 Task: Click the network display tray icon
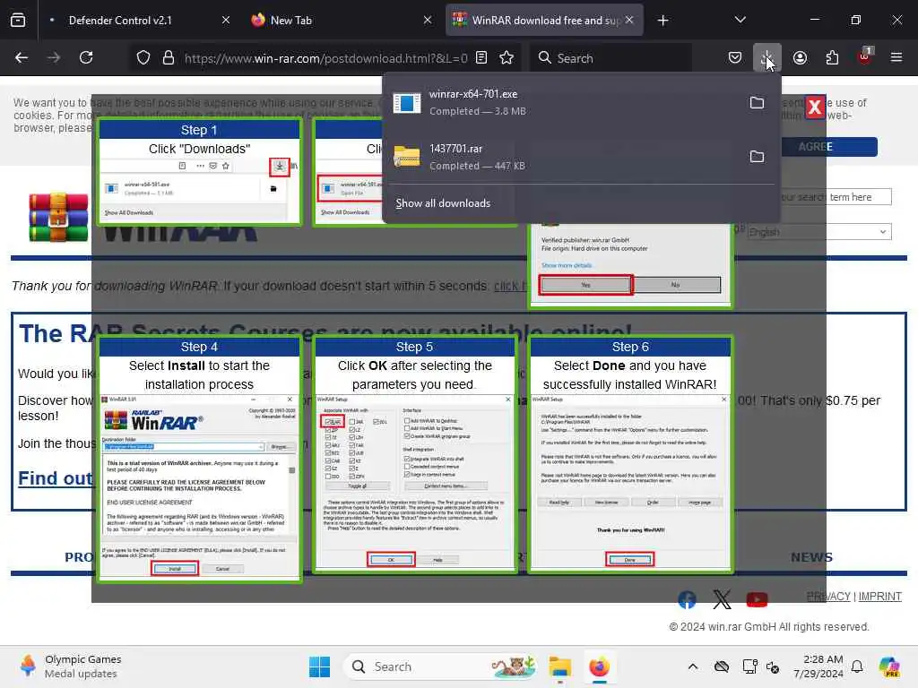(x=750, y=666)
